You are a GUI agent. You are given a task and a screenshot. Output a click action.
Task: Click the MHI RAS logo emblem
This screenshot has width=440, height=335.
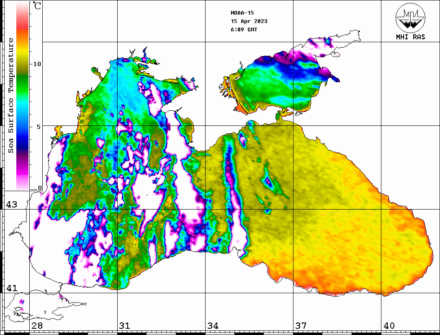pos(411,18)
